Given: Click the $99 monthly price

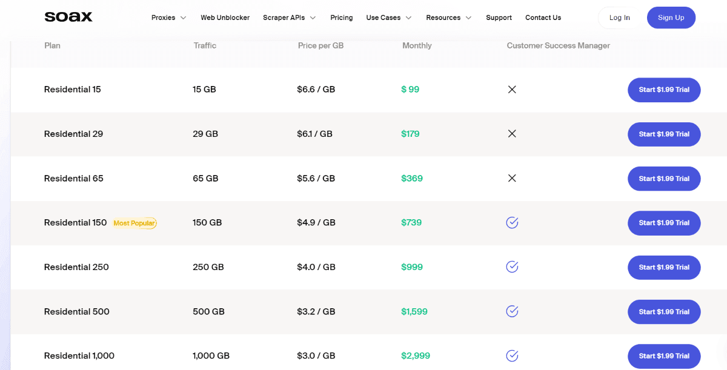Looking at the screenshot, I should (410, 90).
